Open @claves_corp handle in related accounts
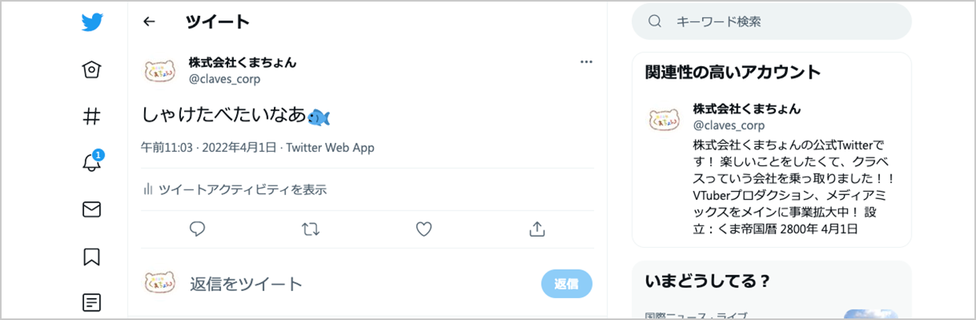976x320 pixels. [728, 125]
